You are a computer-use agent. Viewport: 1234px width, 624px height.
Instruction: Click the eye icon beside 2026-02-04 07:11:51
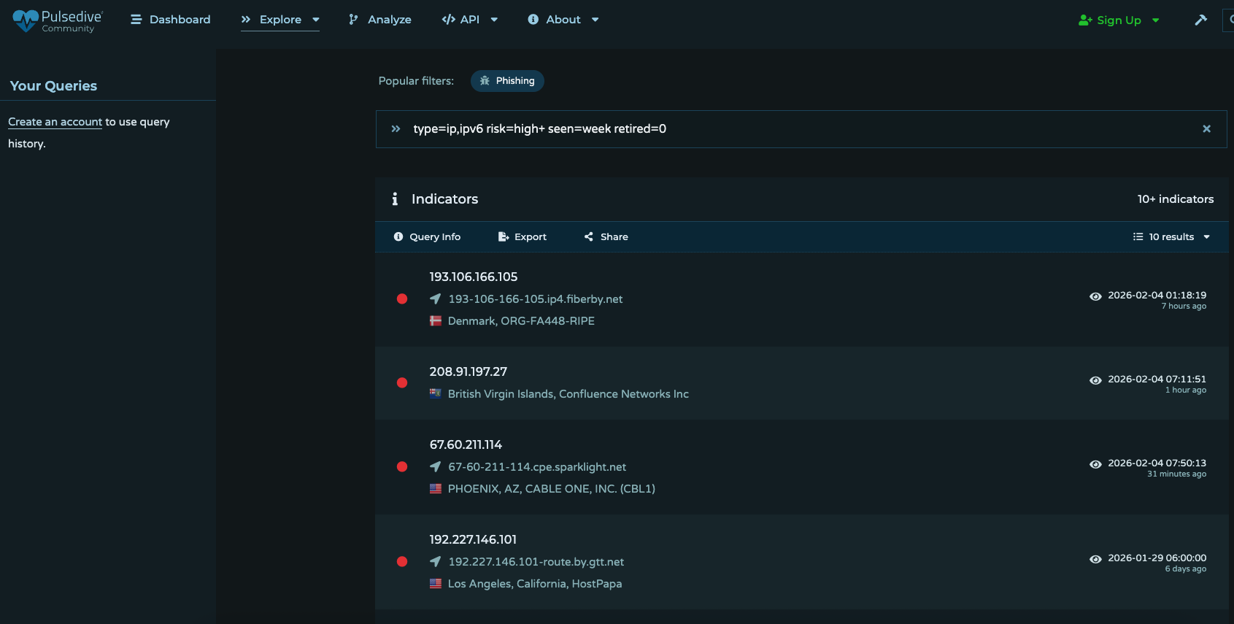click(1095, 380)
